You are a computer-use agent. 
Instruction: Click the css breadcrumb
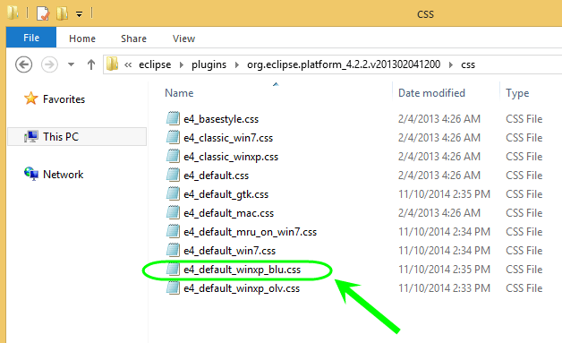468,65
